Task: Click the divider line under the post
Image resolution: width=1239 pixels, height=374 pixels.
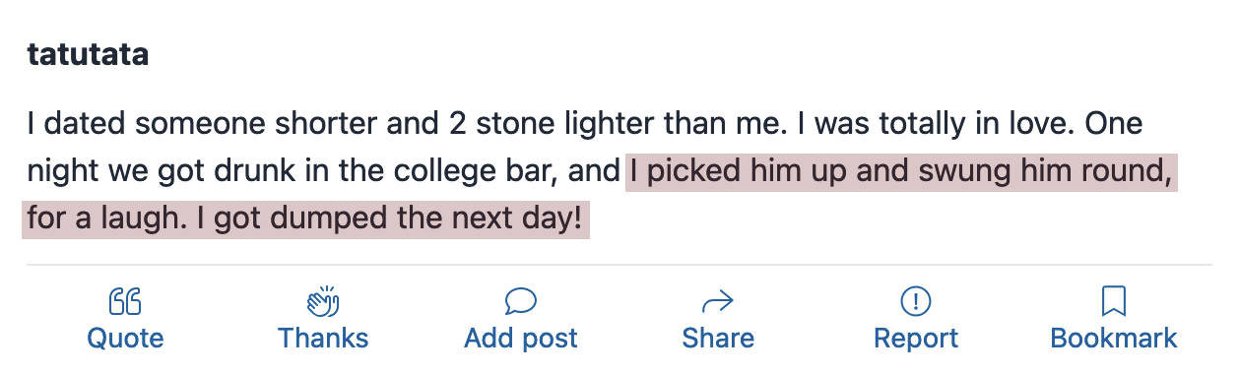Action: [x=619, y=265]
